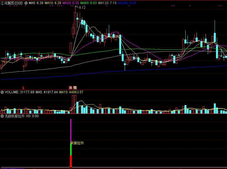
Task: Click the magenta segment of the signal bar
Action: [71, 131]
